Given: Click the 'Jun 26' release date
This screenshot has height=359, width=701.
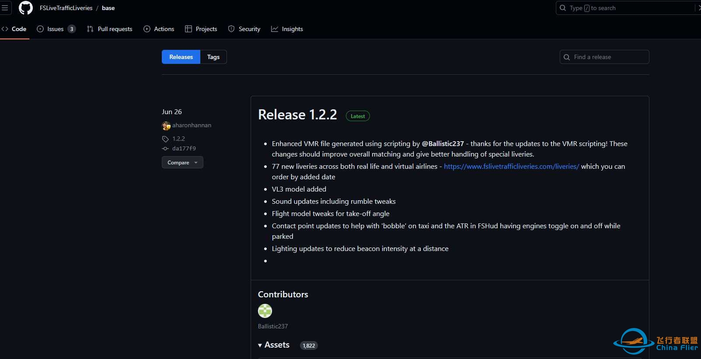Looking at the screenshot, I should pyautogui.click(x=172, y=112).
